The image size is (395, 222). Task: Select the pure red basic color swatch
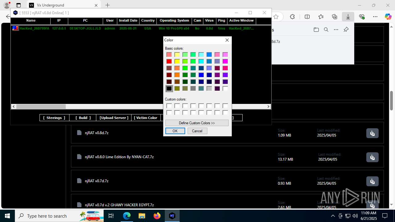(x=169, y=61)
